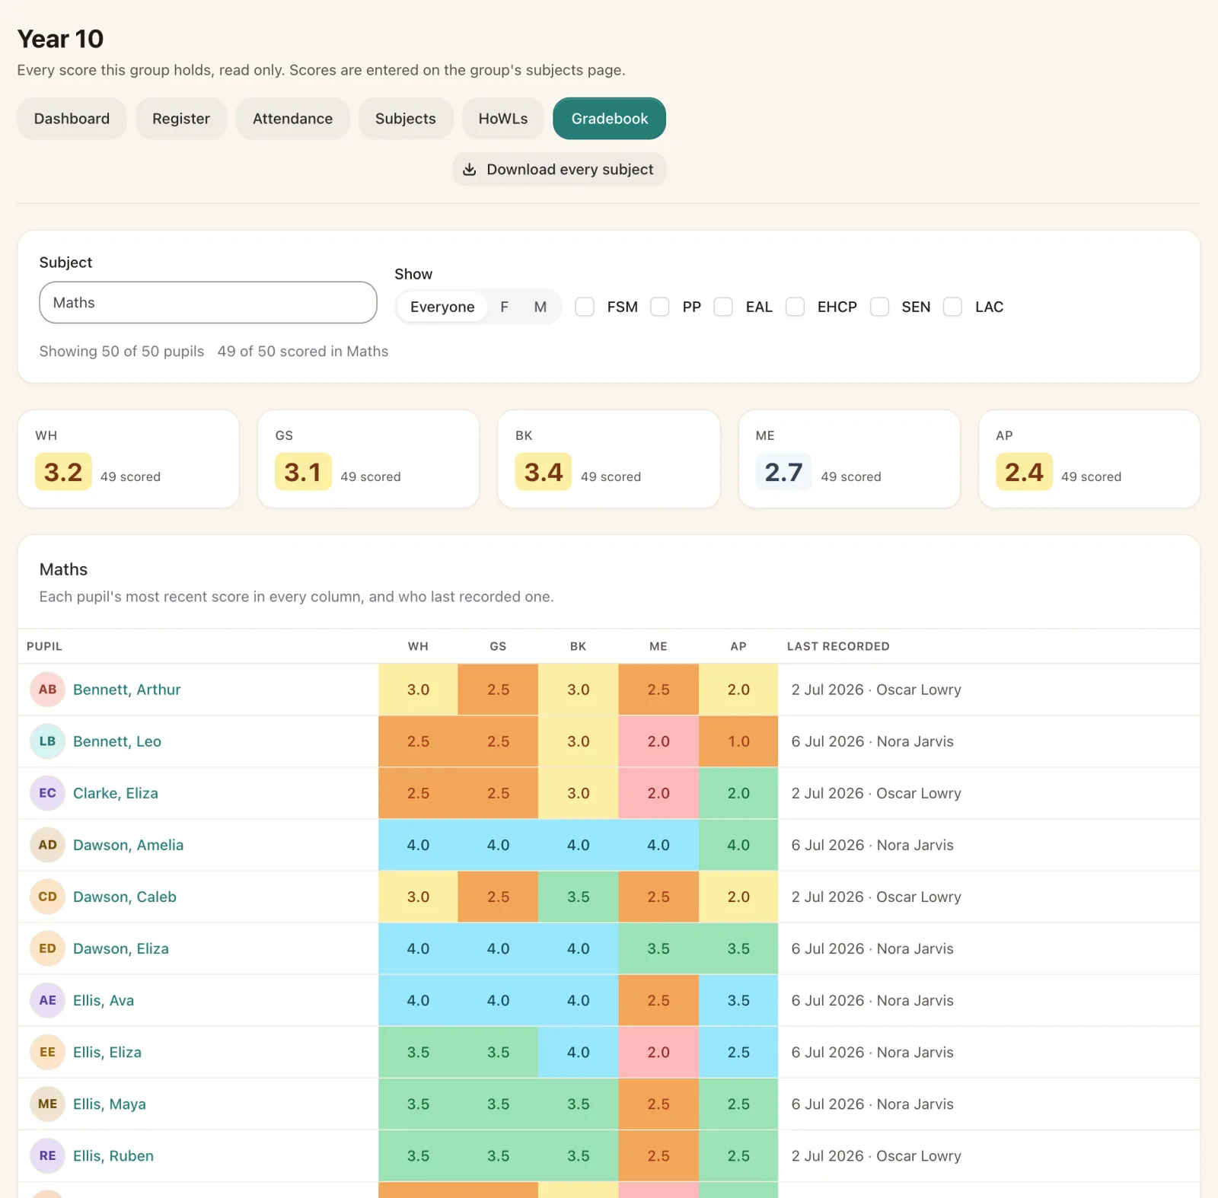Open pupil link Dawson, Amelia

click(x=128, y=845)
